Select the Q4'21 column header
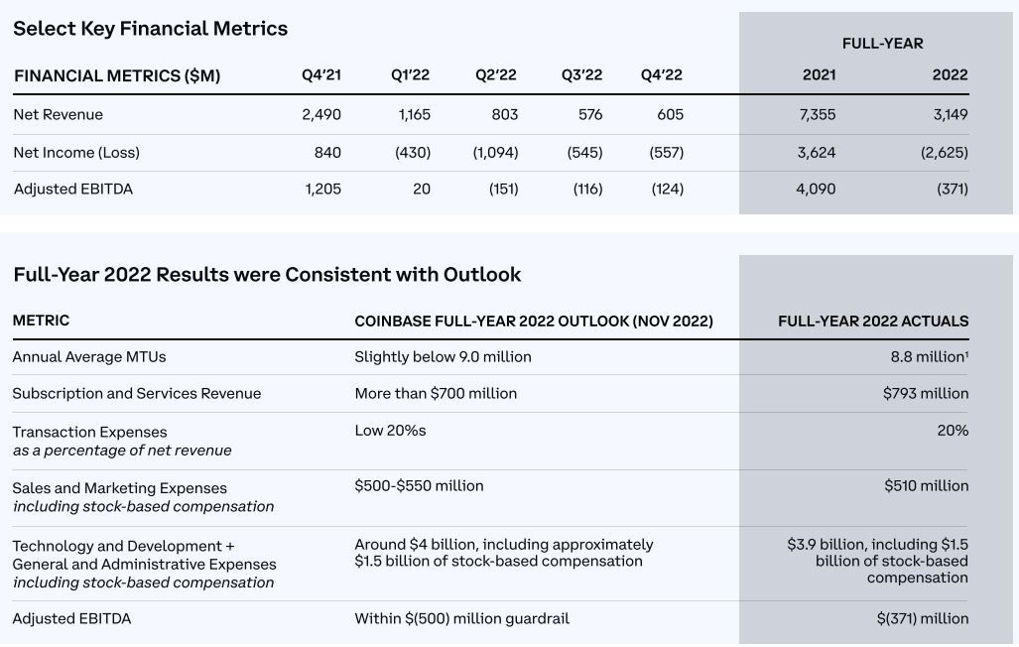The image size is (1019, 647). coord(320,75)
